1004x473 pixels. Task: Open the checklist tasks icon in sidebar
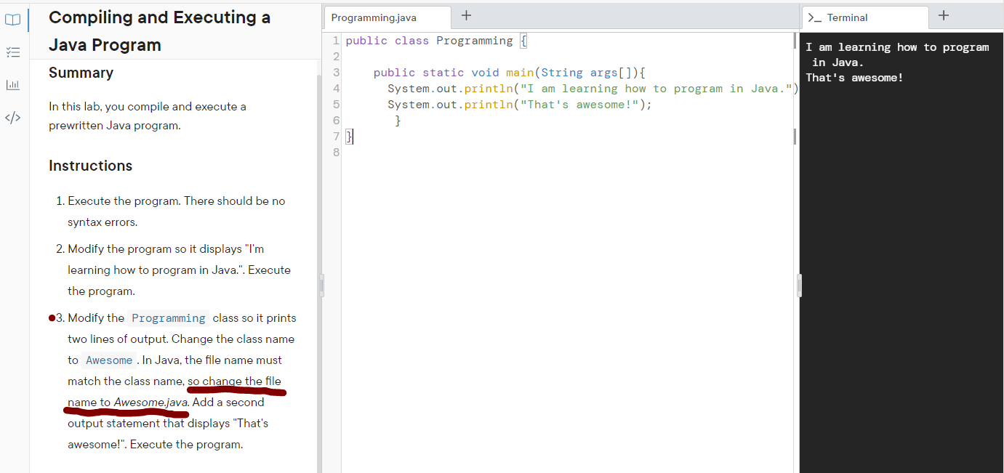pos(13,52)
